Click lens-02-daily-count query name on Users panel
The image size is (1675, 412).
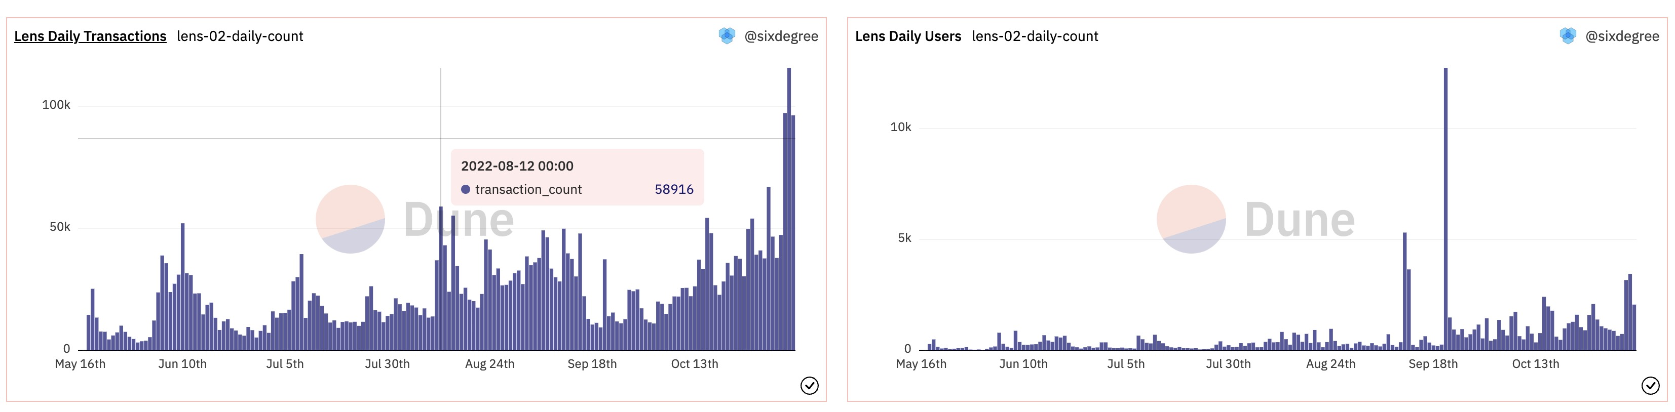[x=1035, y=36]
